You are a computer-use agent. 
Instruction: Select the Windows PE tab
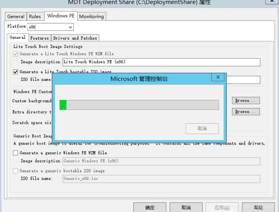tap(61, 16)
